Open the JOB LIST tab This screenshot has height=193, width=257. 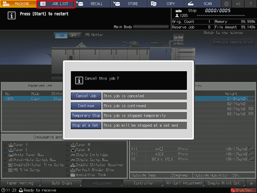coord(56,4)
